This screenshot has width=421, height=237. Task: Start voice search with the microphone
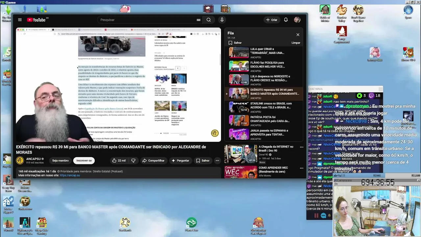[222, 20]
